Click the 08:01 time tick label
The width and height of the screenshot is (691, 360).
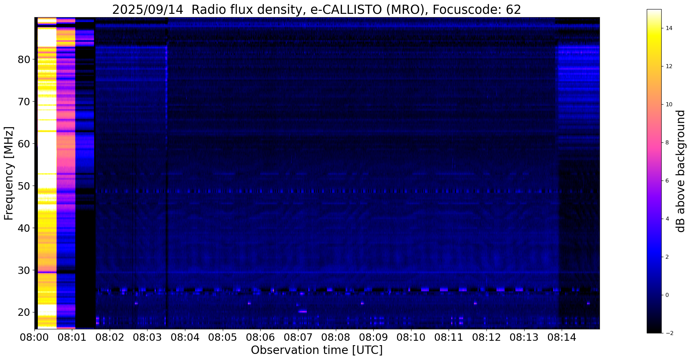point(71,337)
